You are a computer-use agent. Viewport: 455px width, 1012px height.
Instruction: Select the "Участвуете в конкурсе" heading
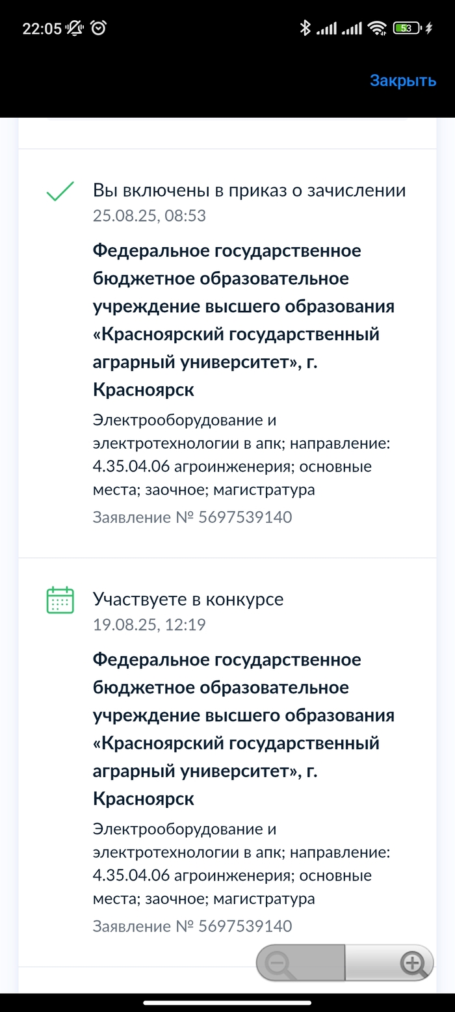pyautogui.click(x=188, y=599)
